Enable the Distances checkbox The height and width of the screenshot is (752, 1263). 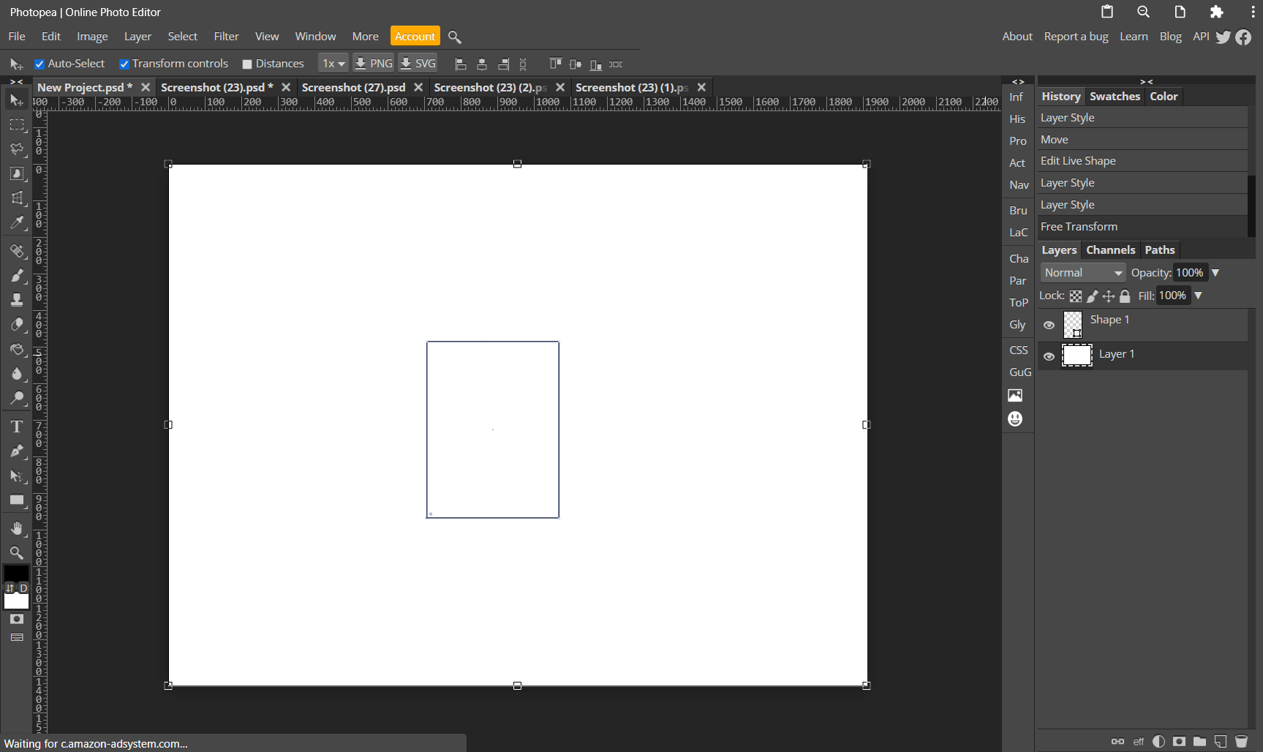pos(247,64)
